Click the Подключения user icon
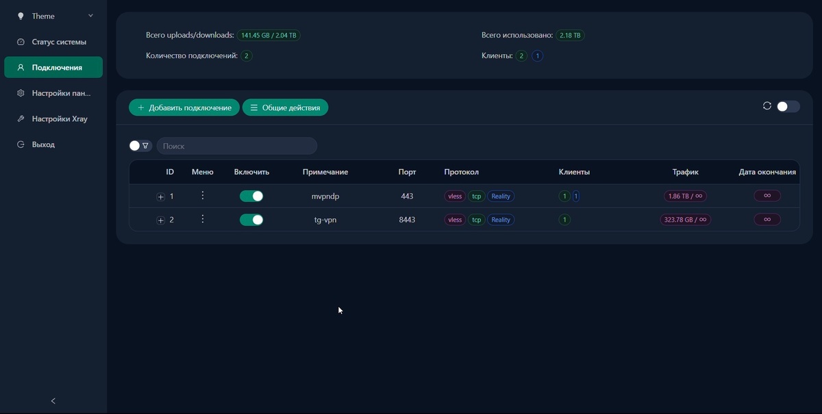 coord(21,67)
